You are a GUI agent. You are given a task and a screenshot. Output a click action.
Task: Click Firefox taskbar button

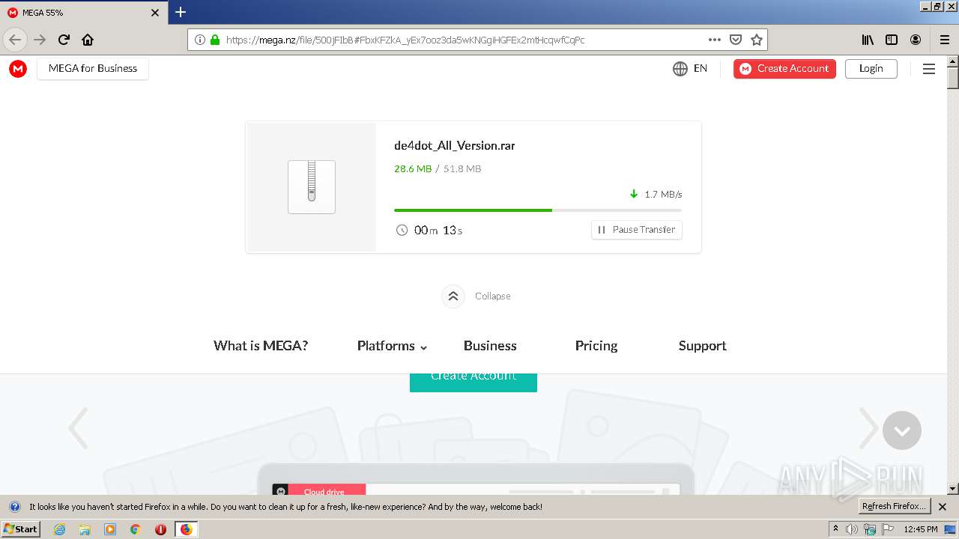[186, 529]
